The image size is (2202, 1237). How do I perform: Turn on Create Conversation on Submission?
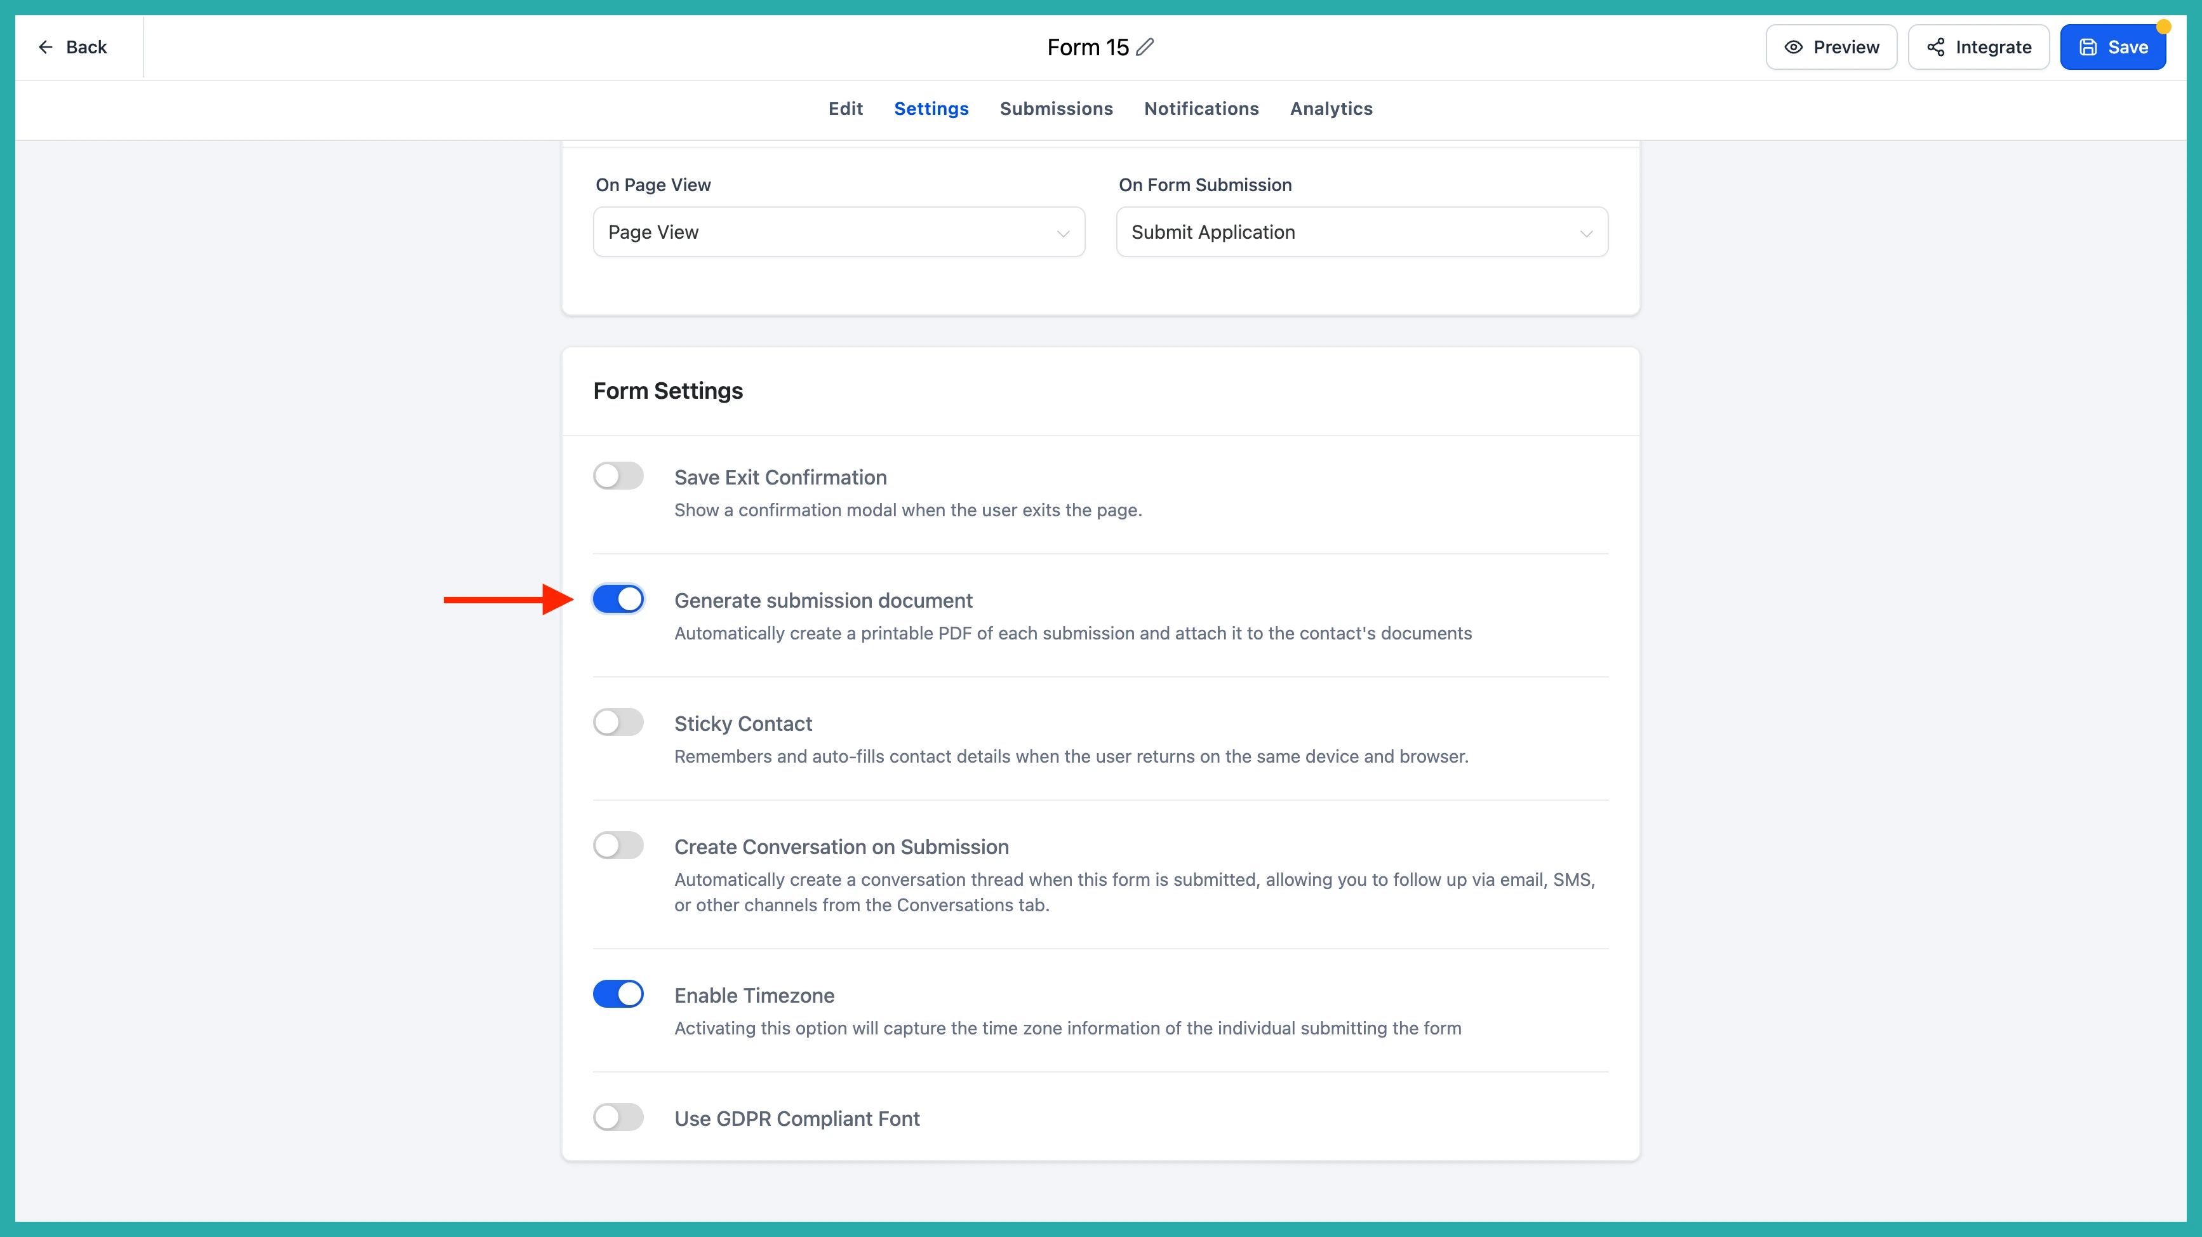[x=618, y=845]
